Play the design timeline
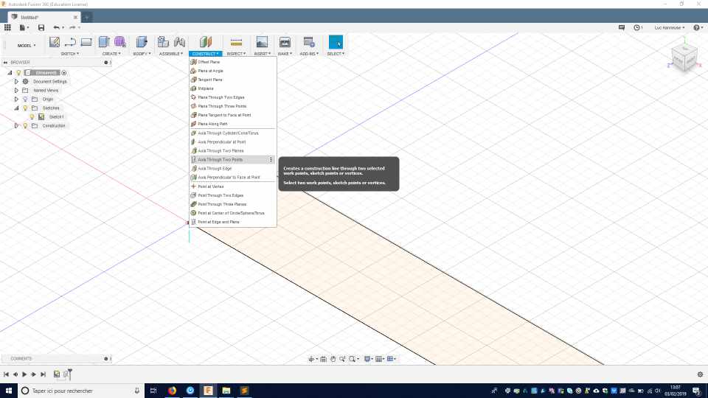The height and width of the screenshot is (398, 708). click(x=24, y=374)
